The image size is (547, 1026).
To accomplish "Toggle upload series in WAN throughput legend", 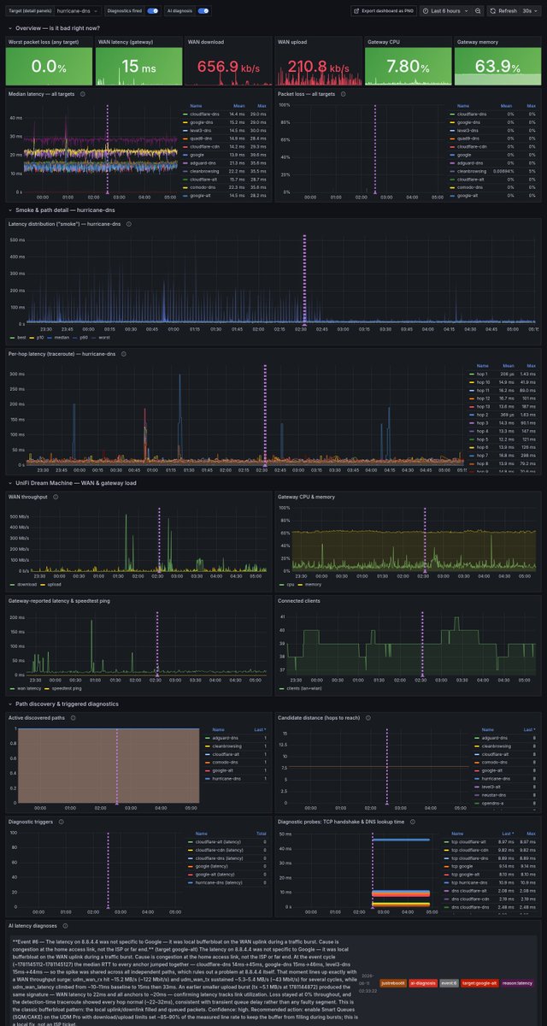I will click(x=55, y=584).
